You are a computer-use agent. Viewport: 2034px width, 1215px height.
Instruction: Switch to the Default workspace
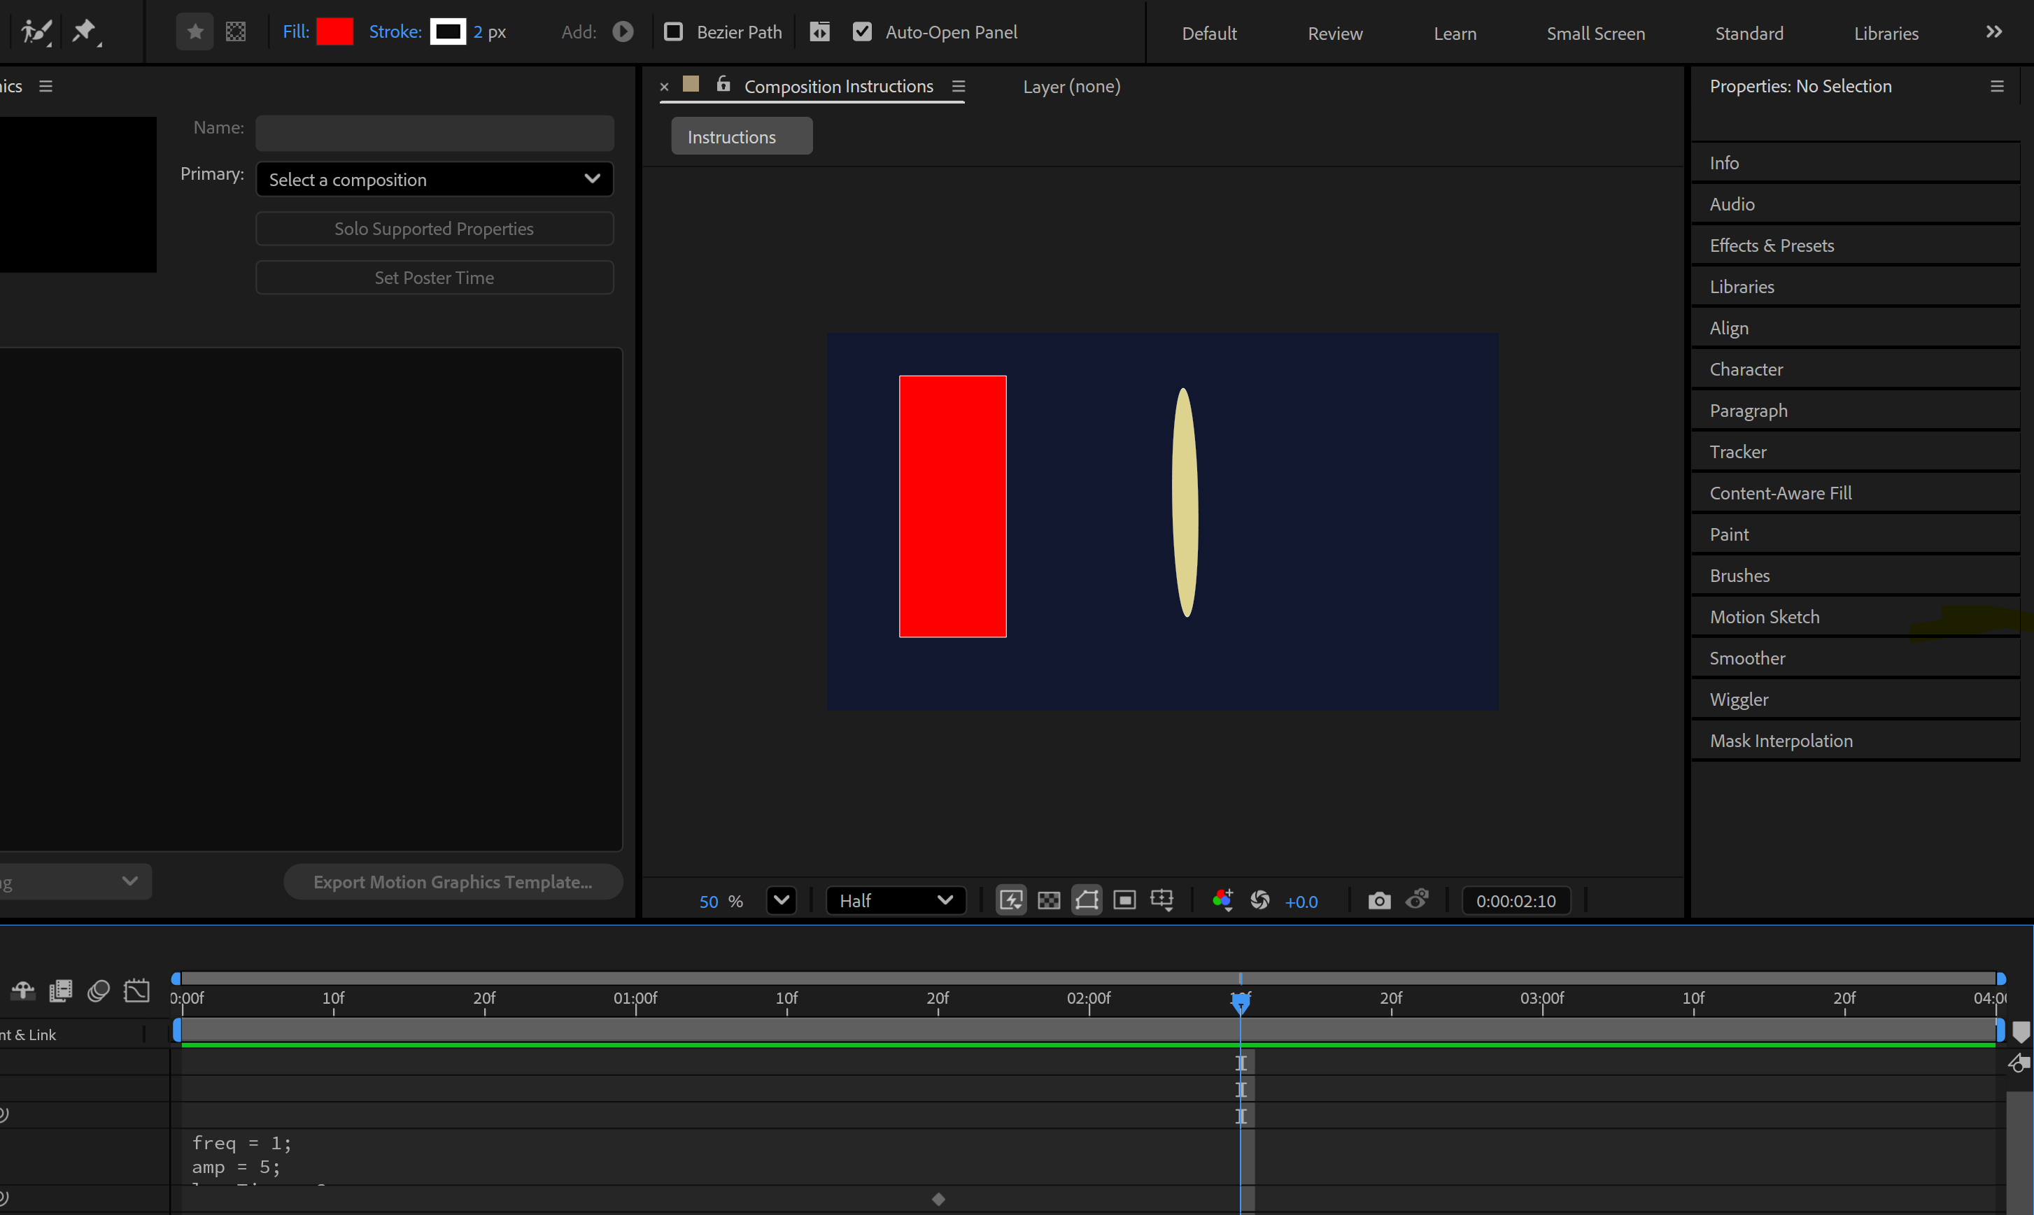[1208, 34]
